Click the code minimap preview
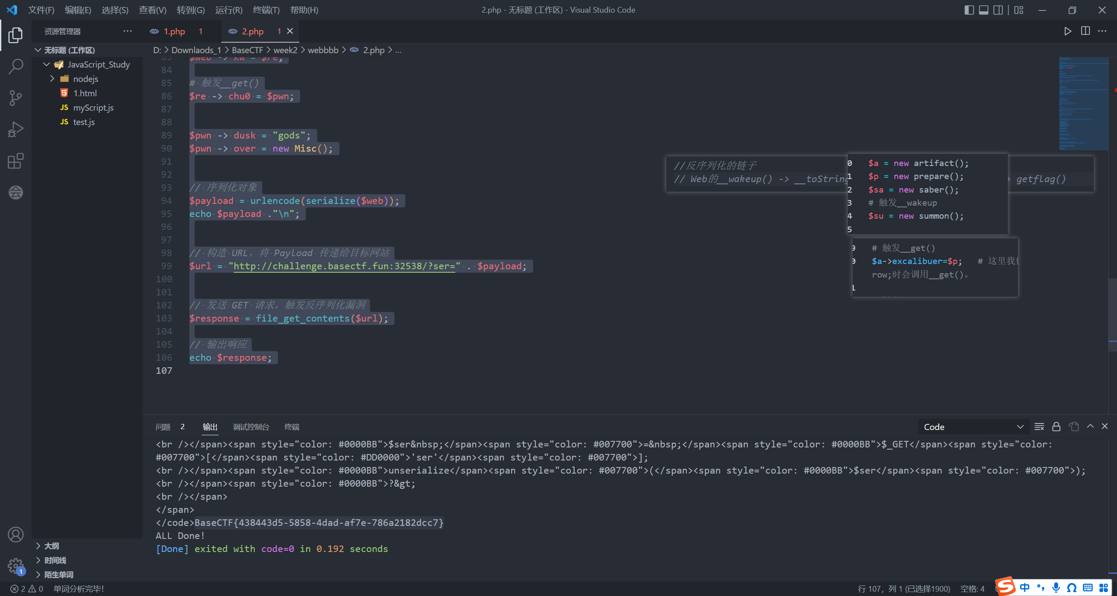The width and height of the screenshot is (1117, 596). (1083, 104)
